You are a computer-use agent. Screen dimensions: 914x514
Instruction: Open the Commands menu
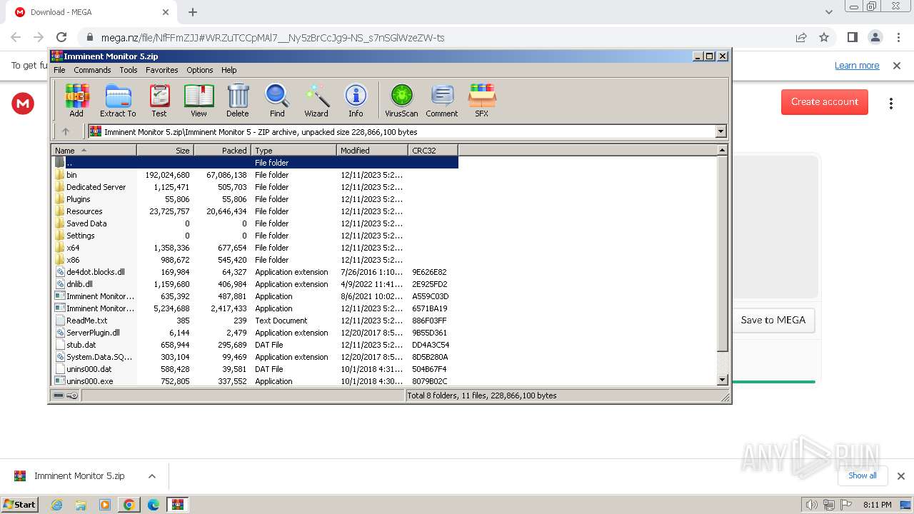[x=92, y=70]
